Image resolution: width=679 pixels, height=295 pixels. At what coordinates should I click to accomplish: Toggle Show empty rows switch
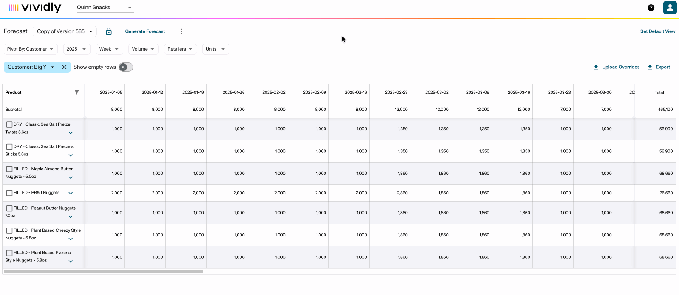[x=126, y=67]
